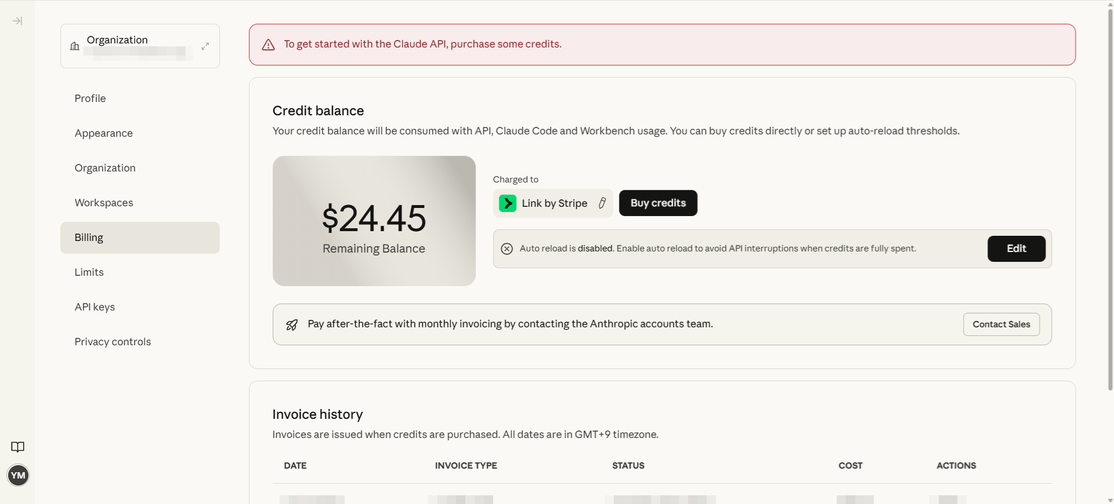The width and height of the screenshot is (1114, 504).
Task: Navigate to API keys
Action: pyautogui.click(x=95, y=307)
